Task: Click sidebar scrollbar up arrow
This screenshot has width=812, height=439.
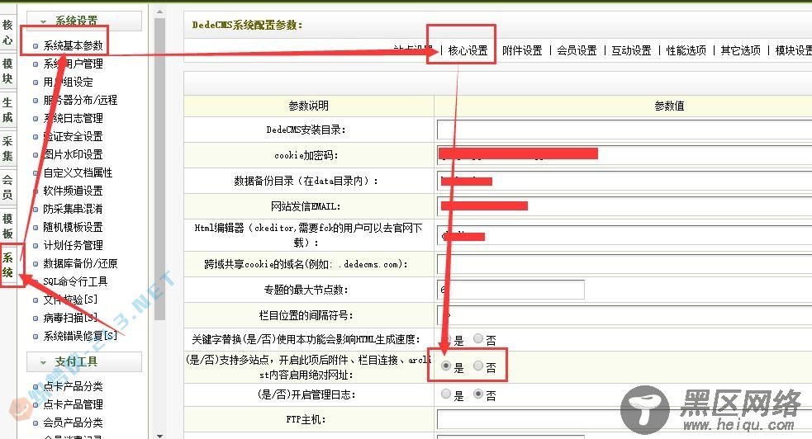Action: point(159,11)
